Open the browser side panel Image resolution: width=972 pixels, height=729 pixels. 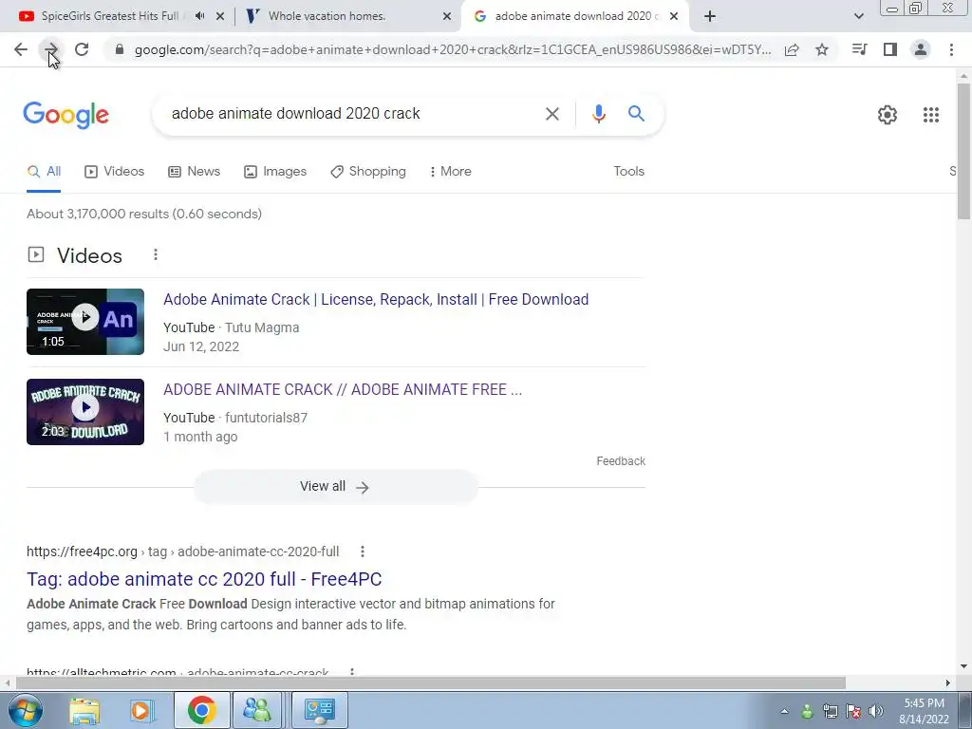point(890,49)
